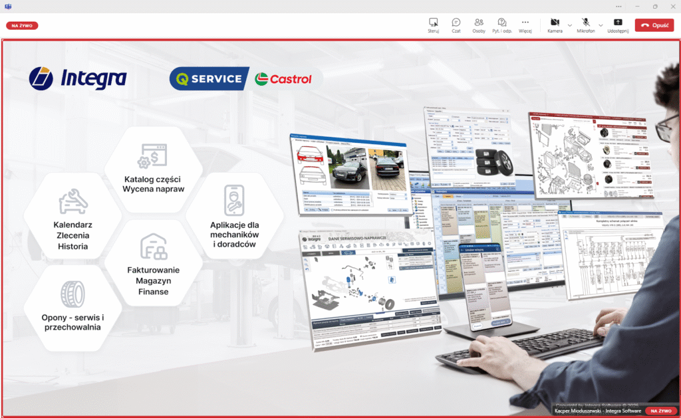This screenshot has width=681, height=418.
Task: Click the Q Service logo on the slide
Action: click(209, 78)
